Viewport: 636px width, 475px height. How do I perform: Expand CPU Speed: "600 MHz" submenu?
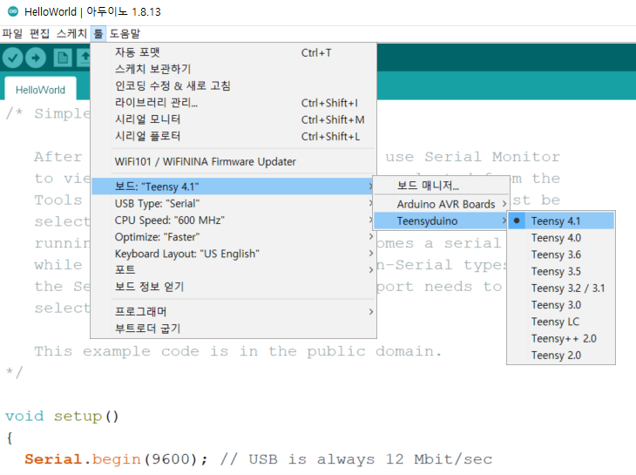click(x=233, y=221)
